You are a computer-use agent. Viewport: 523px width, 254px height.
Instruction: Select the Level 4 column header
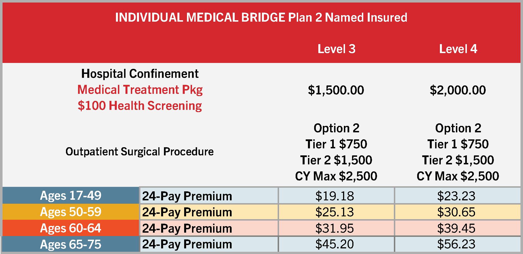458,49
